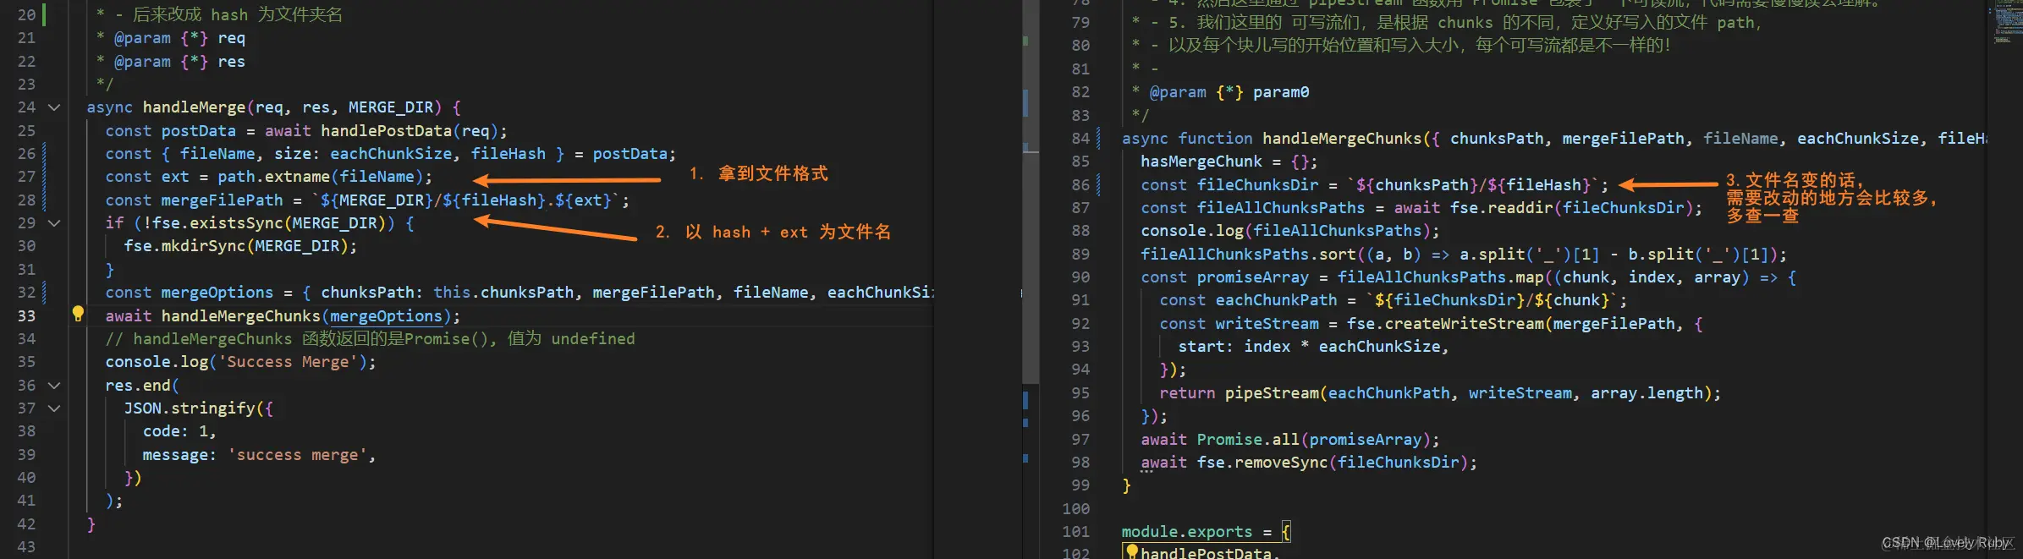2023x559 pixels.
Task: Click this.chunksPath on line 32
Action: click(503, 293)
